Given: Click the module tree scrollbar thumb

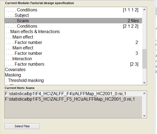Looking at the screenshot, I should tap(145, 59).
